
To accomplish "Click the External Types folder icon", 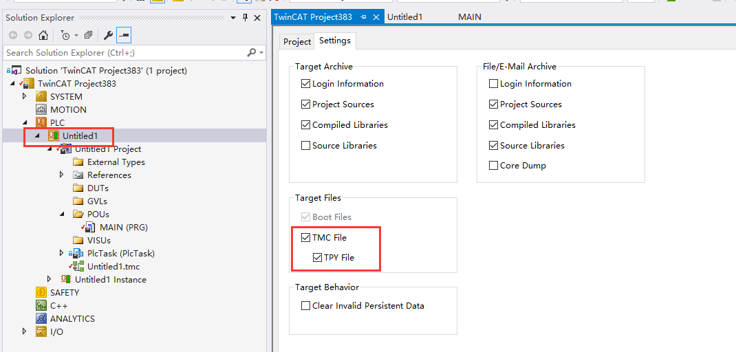I will click(78, 162).
